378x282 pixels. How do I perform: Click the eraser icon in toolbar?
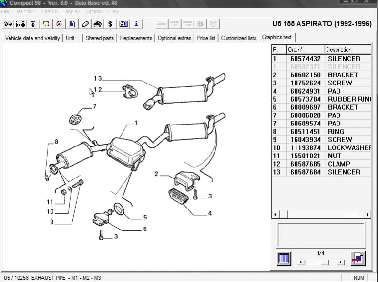[x=85, y=23]
